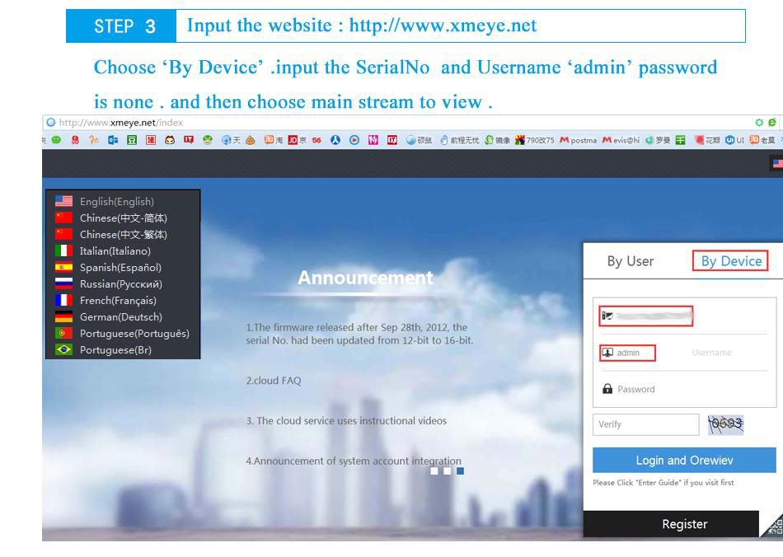Open the Register link
This screenshot has width=783, height=557.
coord(685,524)
